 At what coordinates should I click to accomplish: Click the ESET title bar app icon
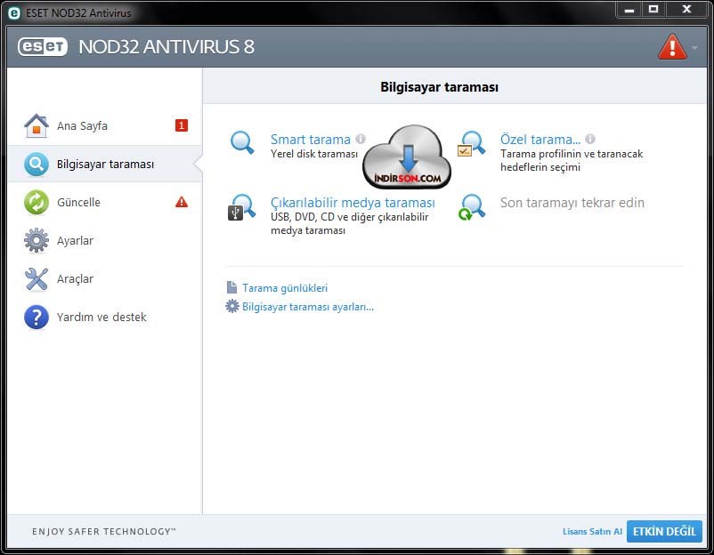(x=14, y=13)
